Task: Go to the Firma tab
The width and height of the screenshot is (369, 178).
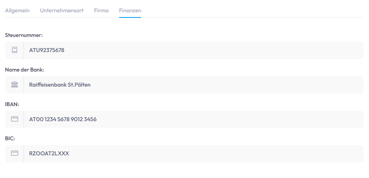Action: [x=101, y=11]
